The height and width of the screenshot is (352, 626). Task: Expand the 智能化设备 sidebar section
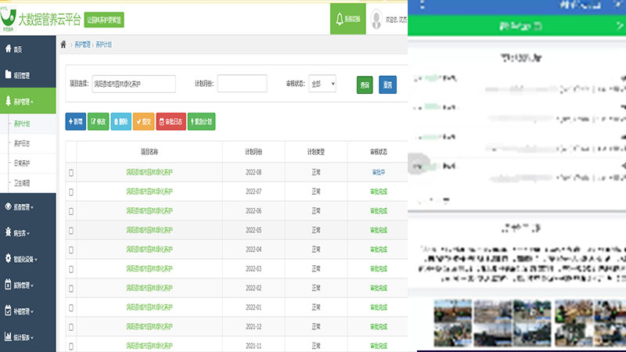click(x=27, y=258)
